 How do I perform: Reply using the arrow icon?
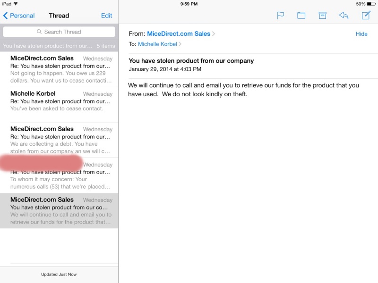(344, 16)
